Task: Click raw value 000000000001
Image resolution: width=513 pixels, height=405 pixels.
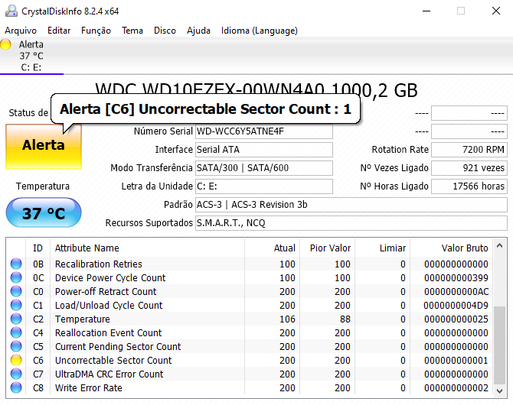Action: tap(456, 360)
